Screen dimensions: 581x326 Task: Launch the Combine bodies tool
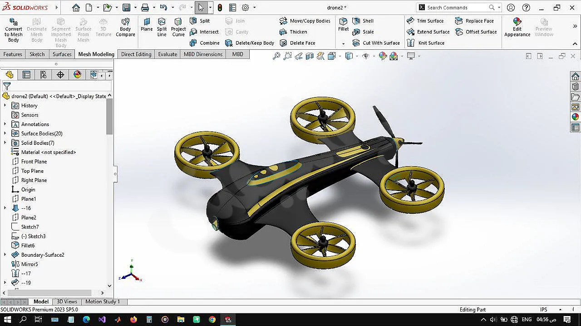(204, 43)
